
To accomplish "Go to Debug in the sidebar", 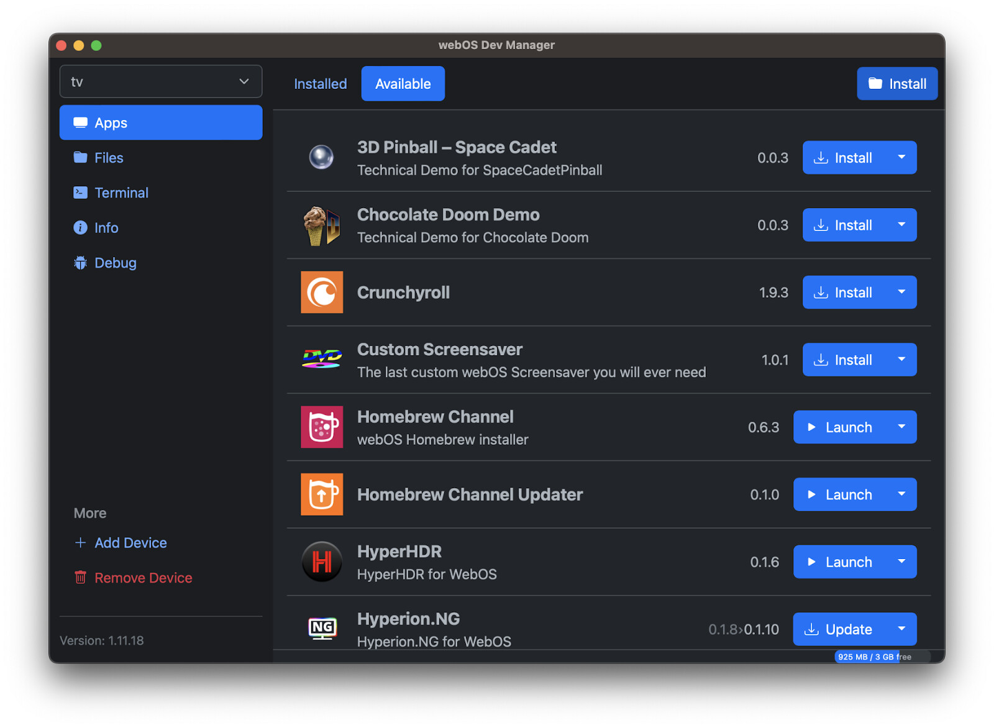I will 115,263.
